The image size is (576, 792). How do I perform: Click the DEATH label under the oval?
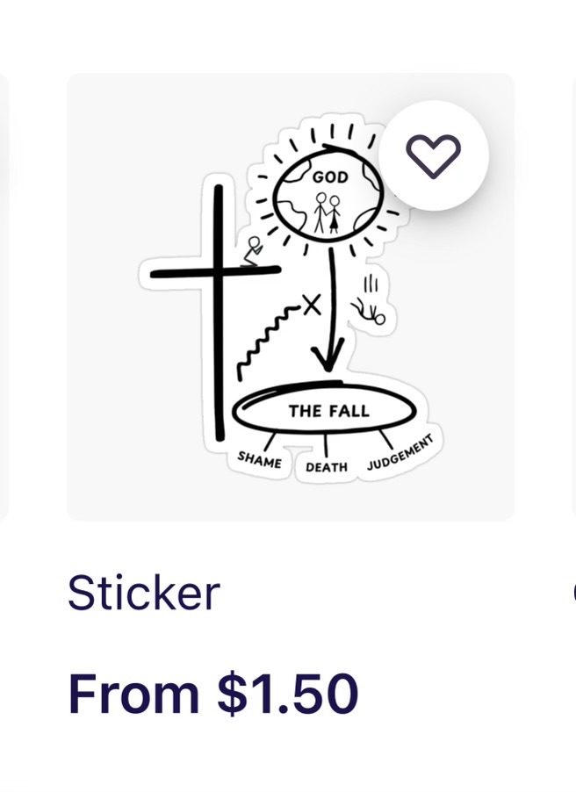pos(327,467)
